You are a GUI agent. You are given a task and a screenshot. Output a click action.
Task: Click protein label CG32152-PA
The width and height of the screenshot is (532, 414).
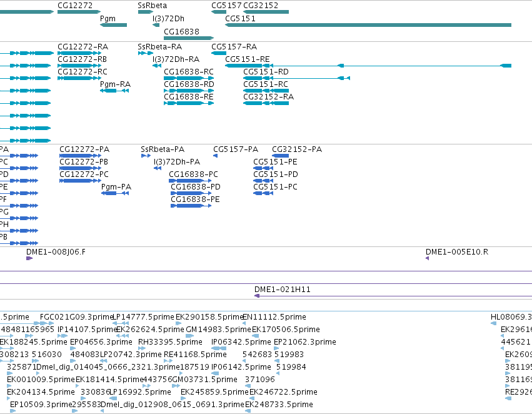[297, 149]
